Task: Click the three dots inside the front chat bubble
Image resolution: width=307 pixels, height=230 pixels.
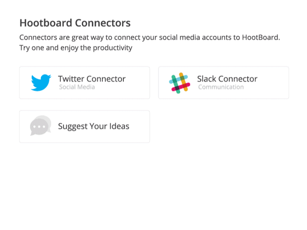Action: coord(39,127)
